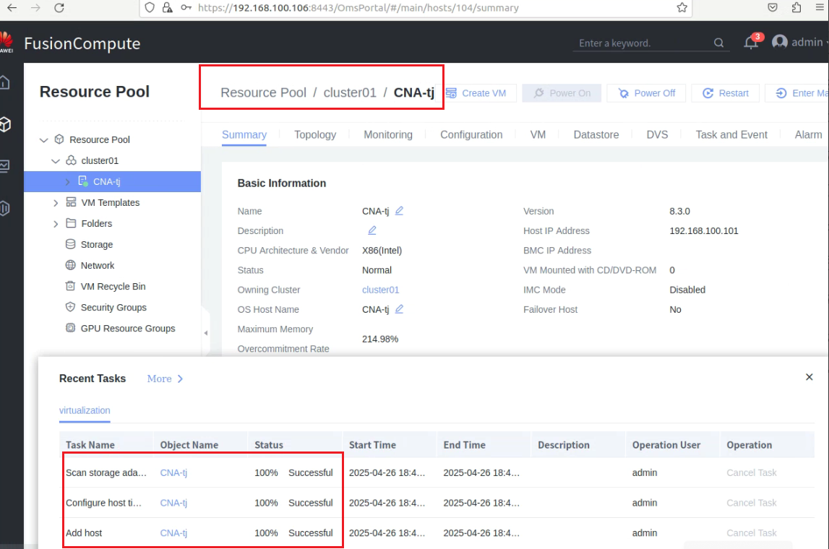Image resolution: width=829 pixels, height=549 pixels.
Task: Click the Restart button
Action: coord(726,93)
